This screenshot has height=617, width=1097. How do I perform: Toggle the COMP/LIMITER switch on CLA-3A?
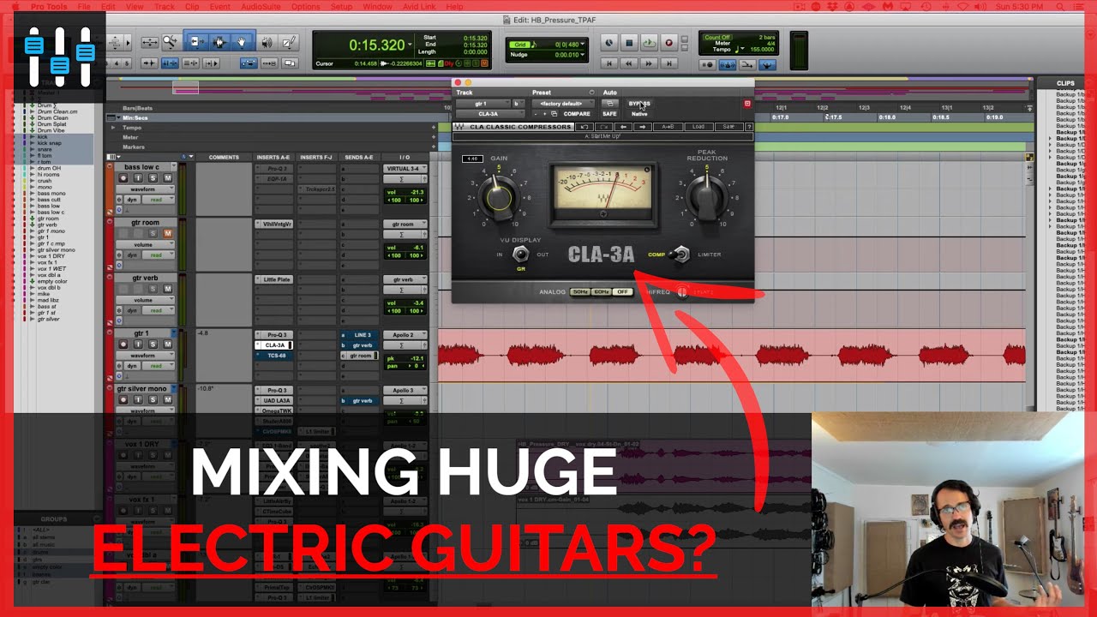pyautogui.click(x=681, y=255)
